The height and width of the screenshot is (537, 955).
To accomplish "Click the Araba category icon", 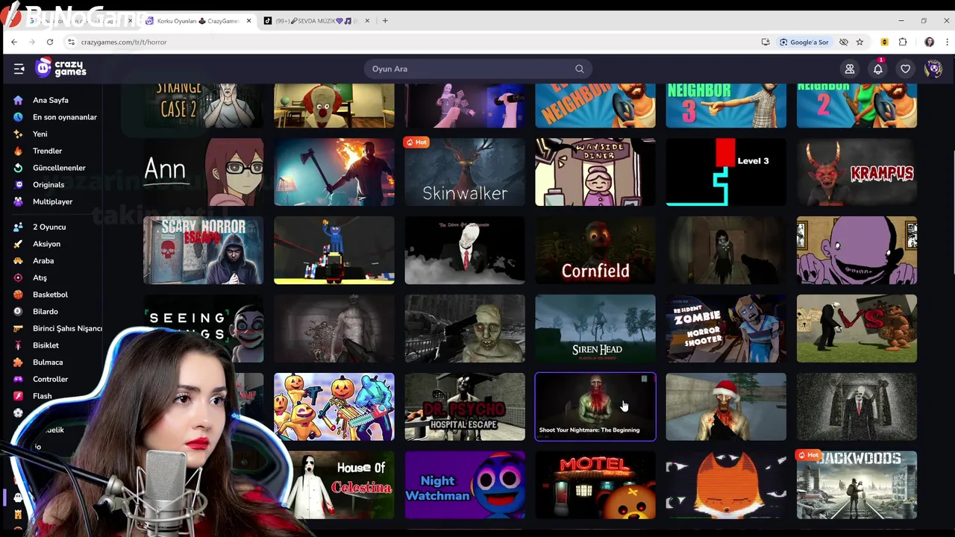I will point(18,261).
